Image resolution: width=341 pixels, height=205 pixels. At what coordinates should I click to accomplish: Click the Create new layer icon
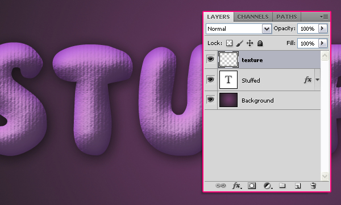(298, 186)
